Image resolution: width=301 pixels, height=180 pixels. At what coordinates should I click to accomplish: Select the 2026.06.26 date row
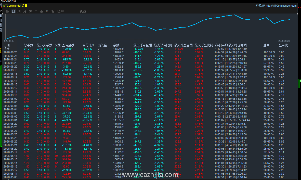click(10, 53)
